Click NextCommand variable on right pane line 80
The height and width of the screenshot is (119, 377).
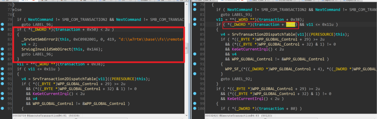tap(240, 10)
